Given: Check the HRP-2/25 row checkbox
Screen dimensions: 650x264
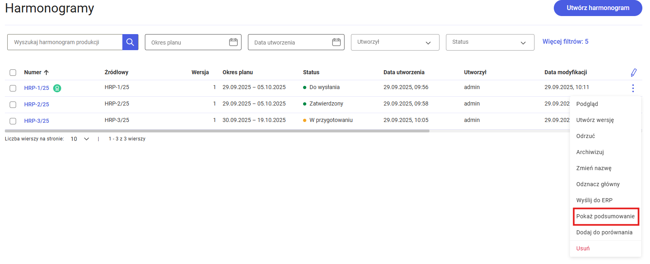Looking at the screenshot, I should 13,105.
